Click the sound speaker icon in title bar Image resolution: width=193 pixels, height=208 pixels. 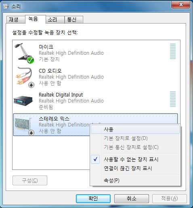[6, 6]
